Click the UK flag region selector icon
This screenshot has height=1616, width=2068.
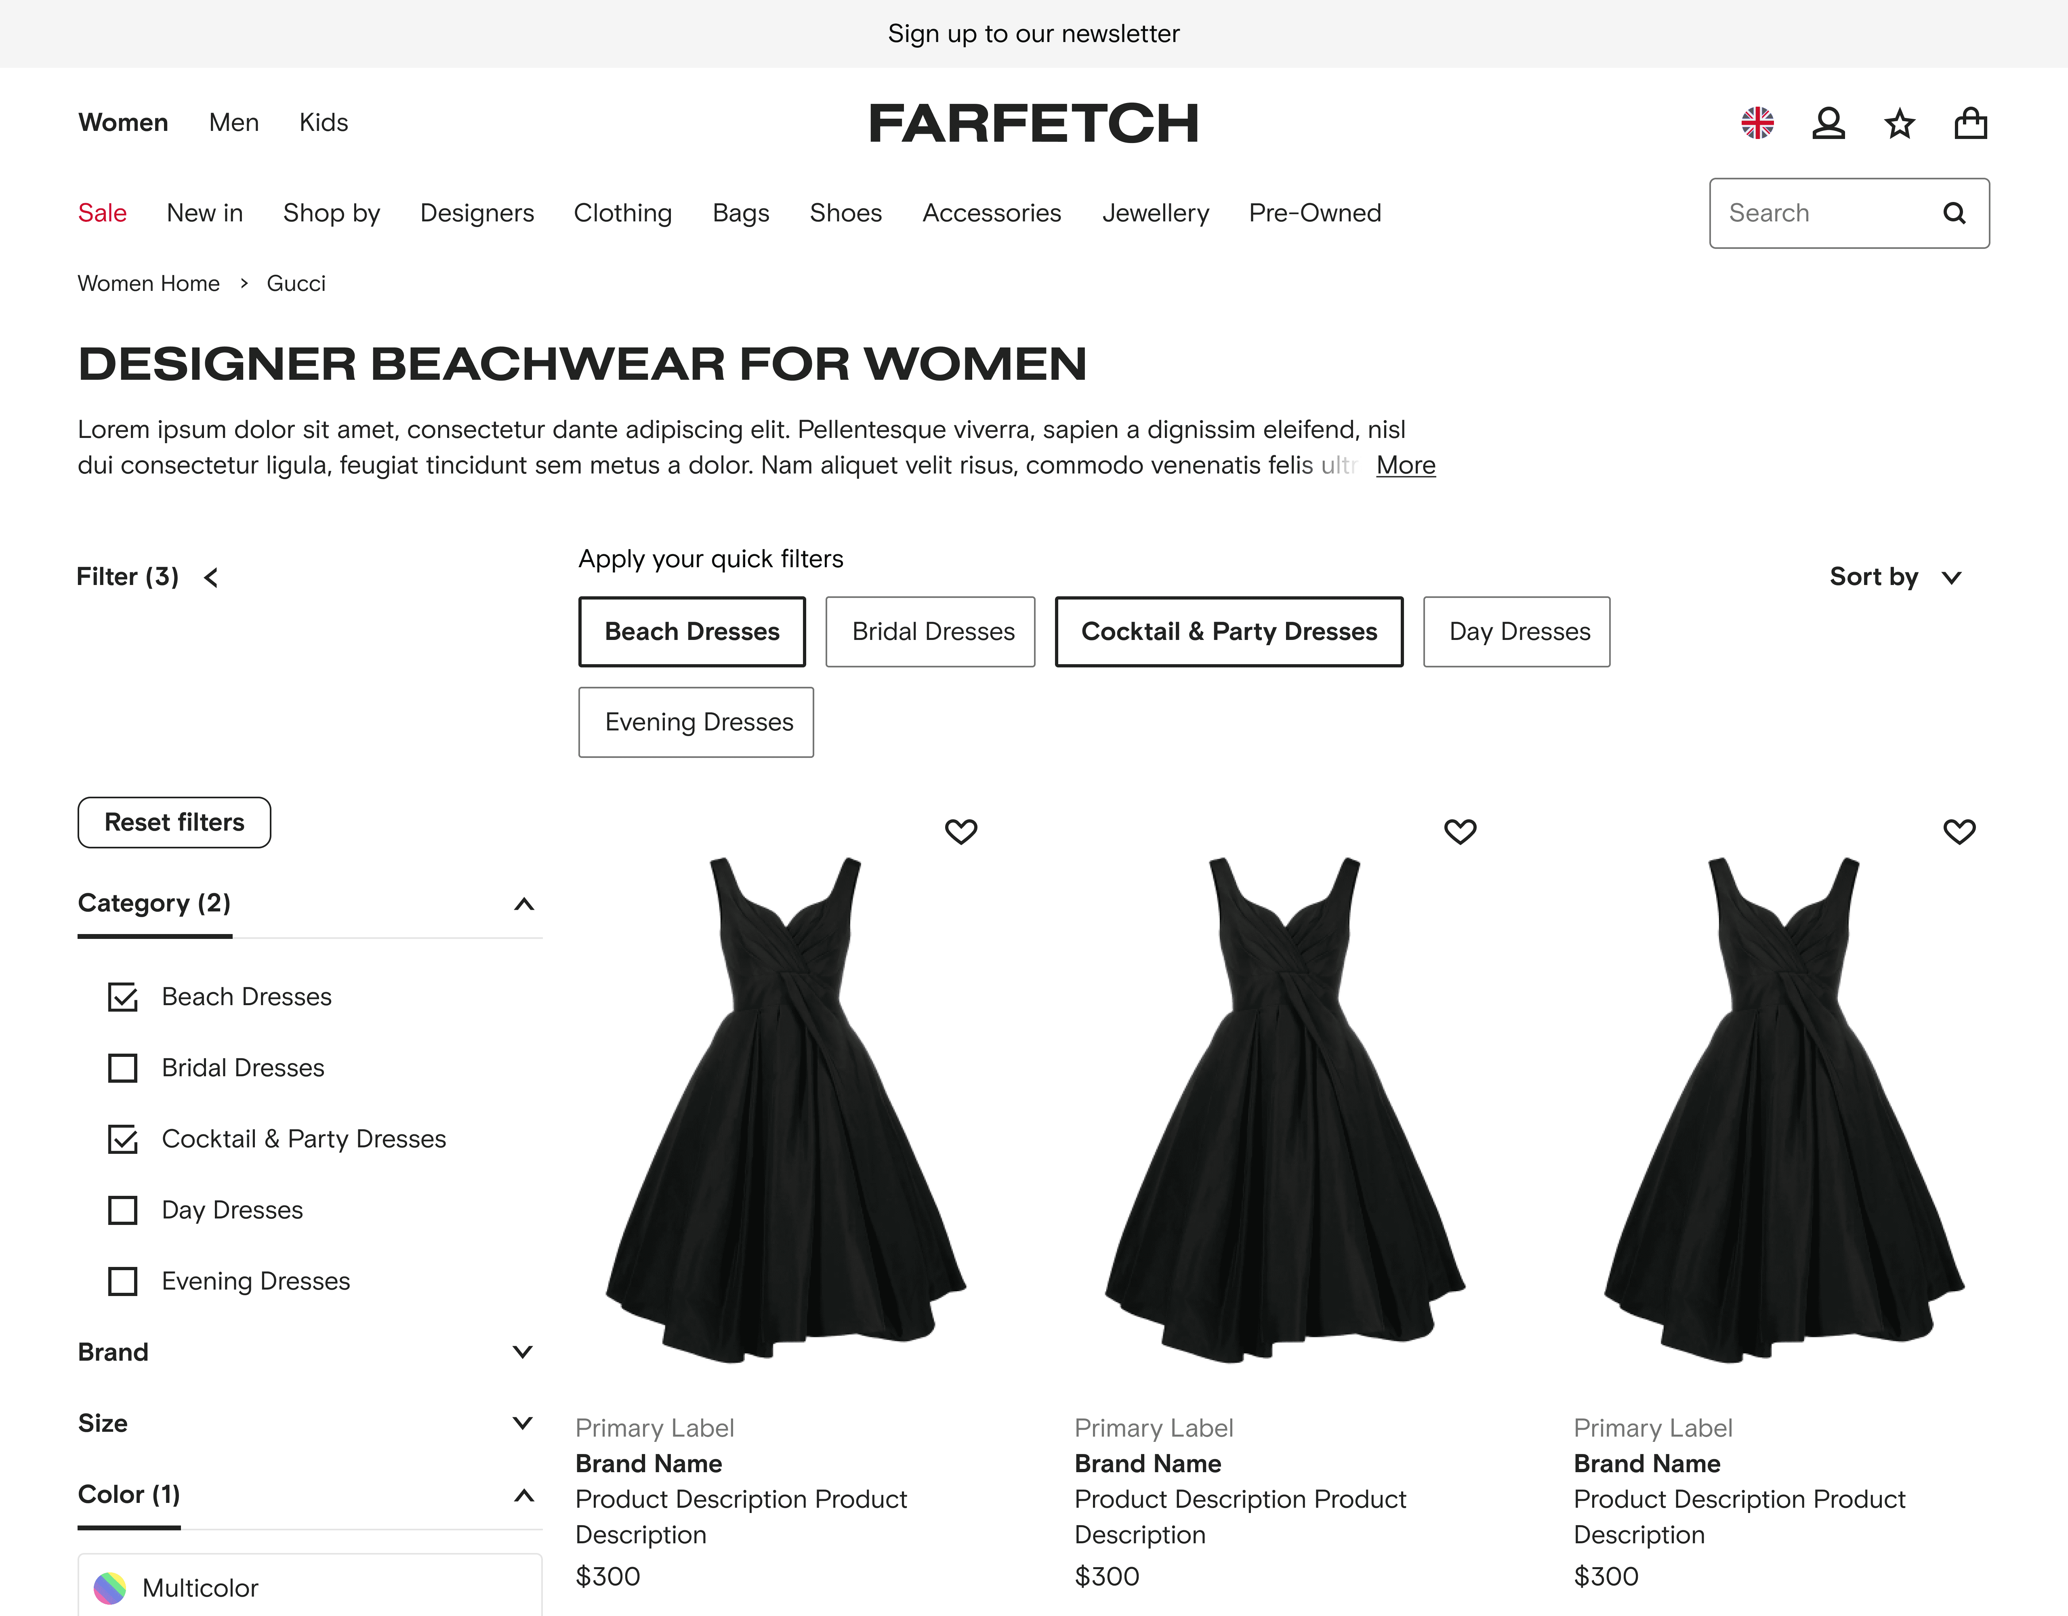tap(1757, 123)
